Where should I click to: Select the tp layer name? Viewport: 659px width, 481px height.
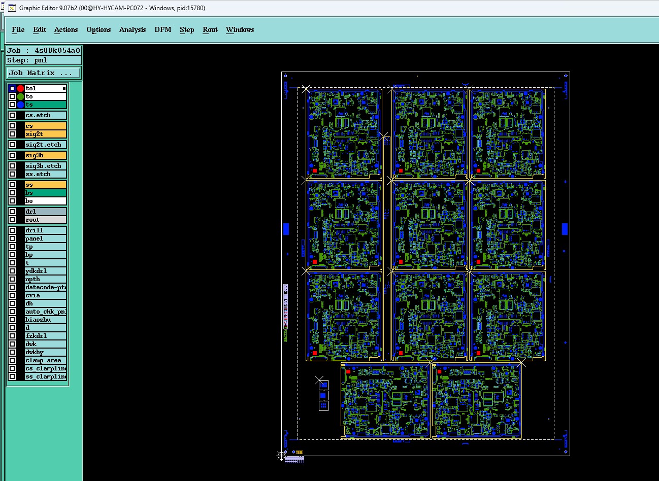coord(46,247)
